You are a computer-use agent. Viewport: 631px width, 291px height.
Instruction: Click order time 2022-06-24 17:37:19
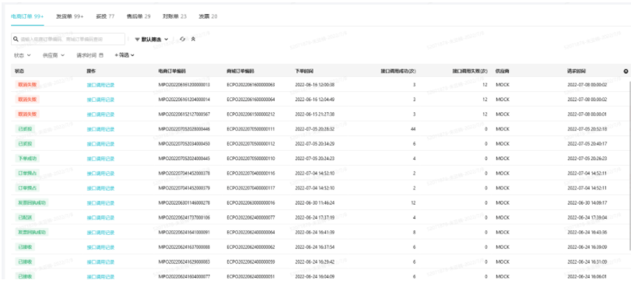click(314, 218)
